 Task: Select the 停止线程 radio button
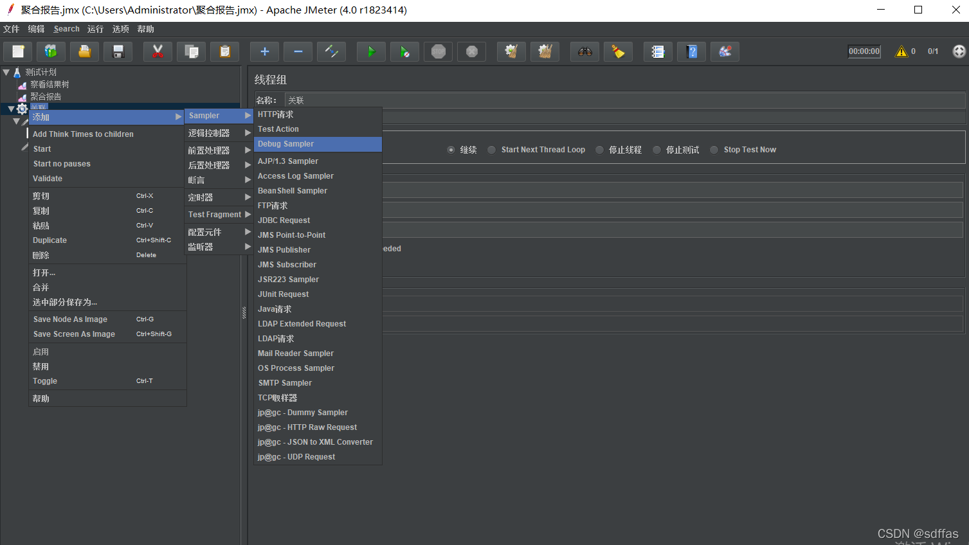599,150
